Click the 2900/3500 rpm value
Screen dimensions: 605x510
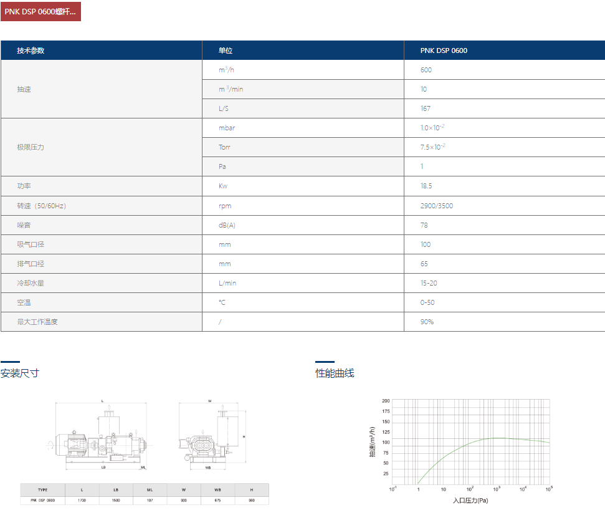pos(437,206)
